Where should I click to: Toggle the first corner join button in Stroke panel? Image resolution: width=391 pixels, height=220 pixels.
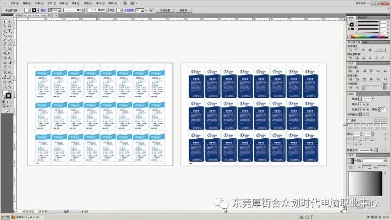(360, 110)
